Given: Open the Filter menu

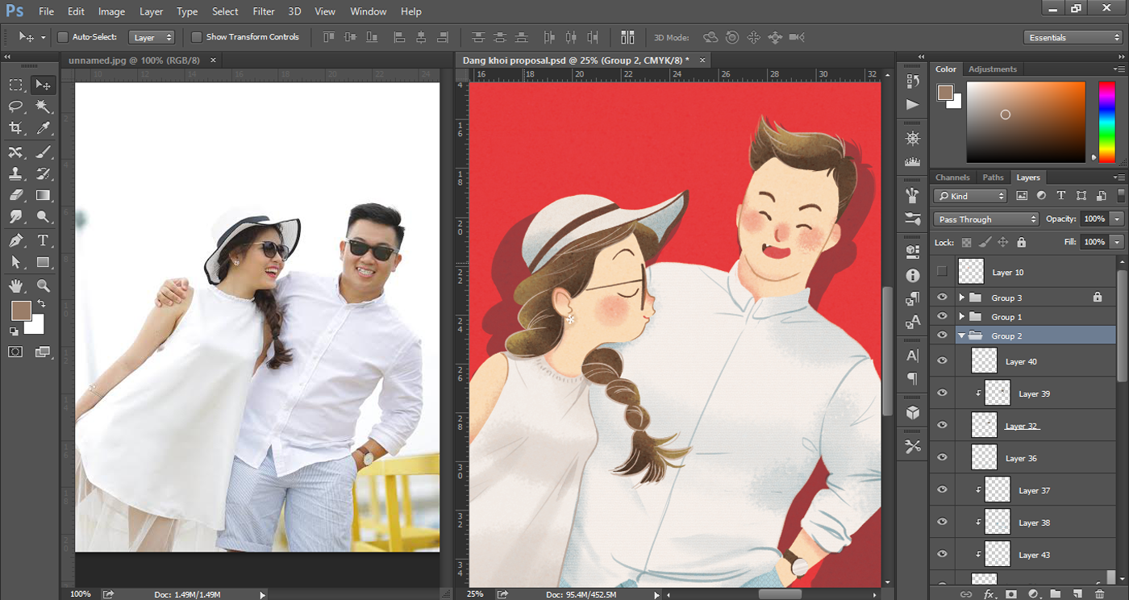Looking at the screenshot, I should click(263, 11).
